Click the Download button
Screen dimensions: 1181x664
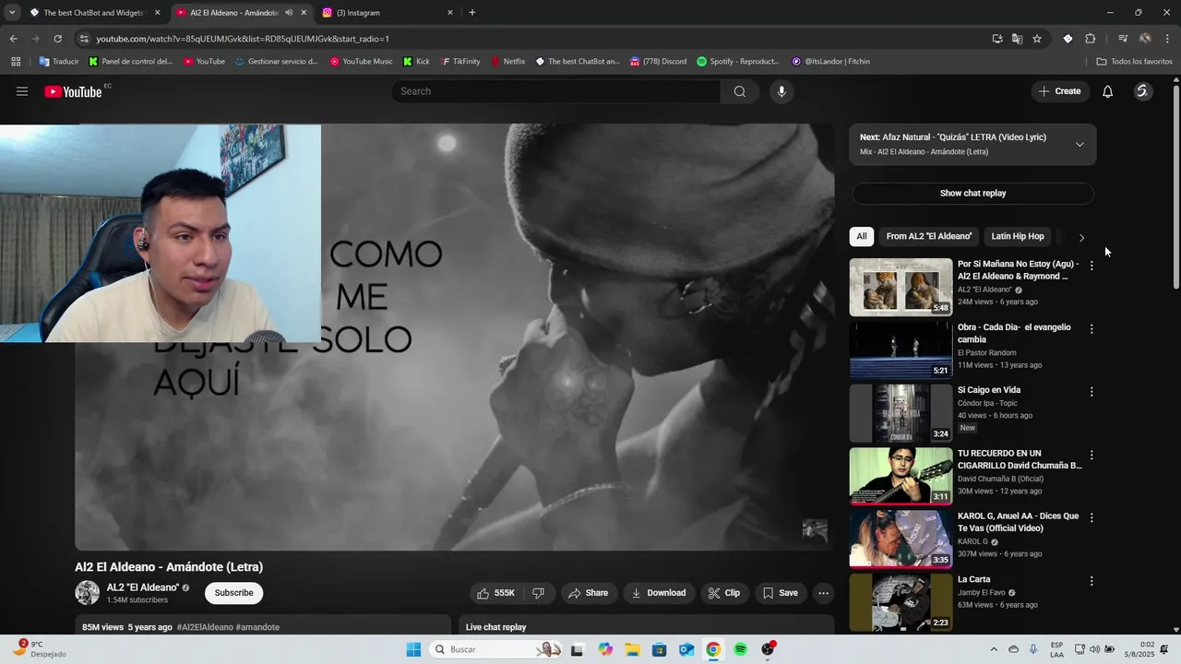coord(659,593)
